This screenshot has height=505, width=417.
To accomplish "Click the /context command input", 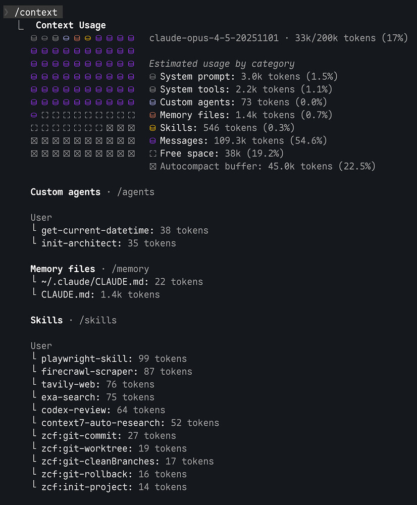I will pos(36,12).
